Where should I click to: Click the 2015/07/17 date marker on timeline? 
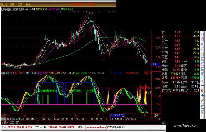click(117, 115)
